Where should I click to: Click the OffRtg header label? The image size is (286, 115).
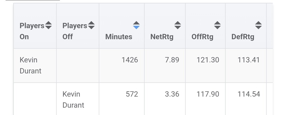202,37
